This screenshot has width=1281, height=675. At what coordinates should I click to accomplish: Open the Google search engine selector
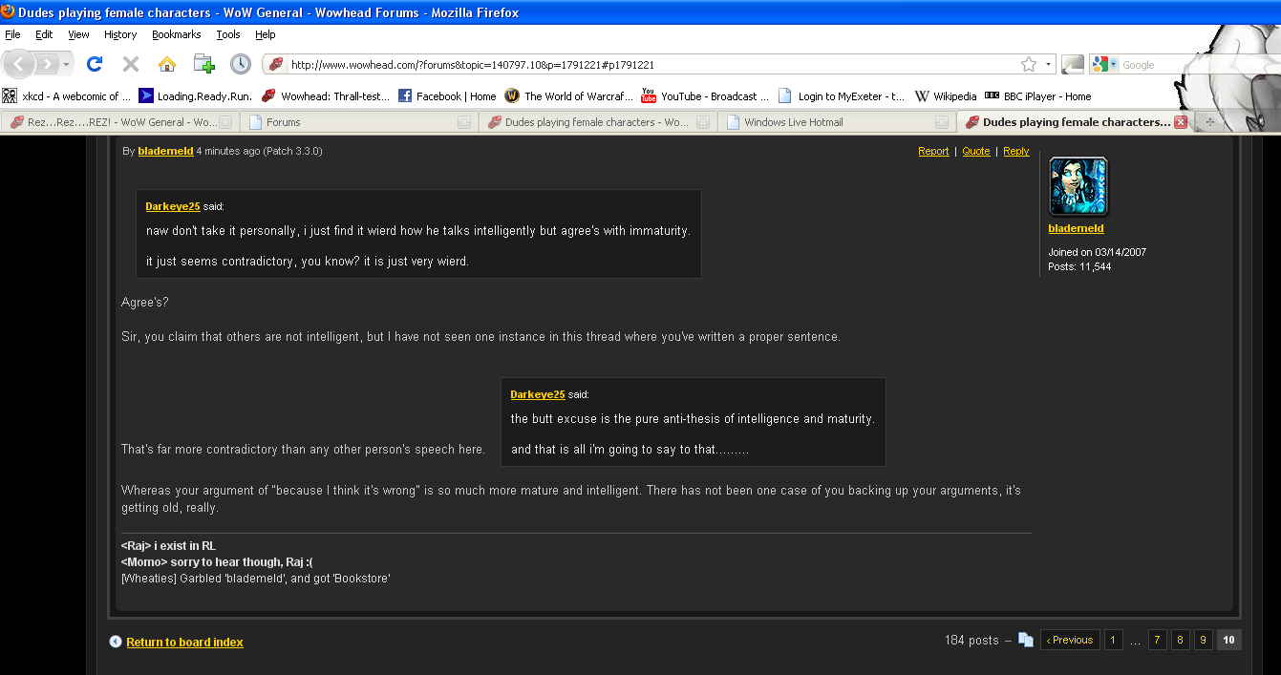pos(1105,64)
